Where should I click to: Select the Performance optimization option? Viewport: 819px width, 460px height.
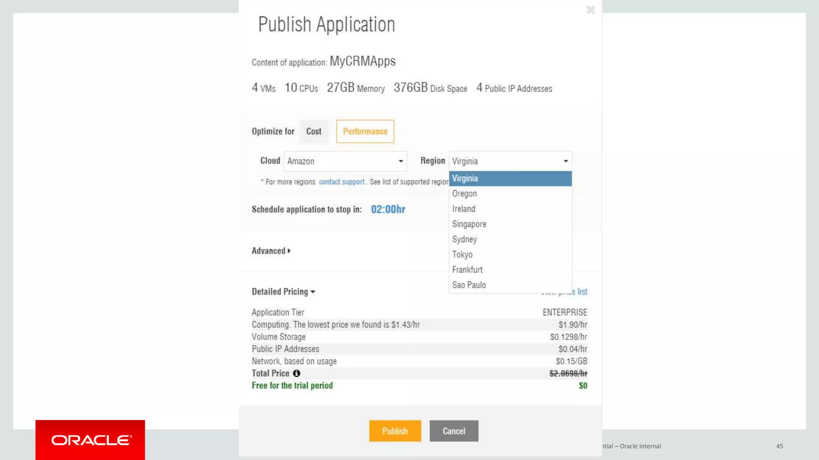coord(365,131)
